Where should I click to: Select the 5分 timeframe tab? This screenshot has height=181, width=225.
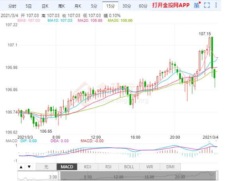tap(94, 6)
